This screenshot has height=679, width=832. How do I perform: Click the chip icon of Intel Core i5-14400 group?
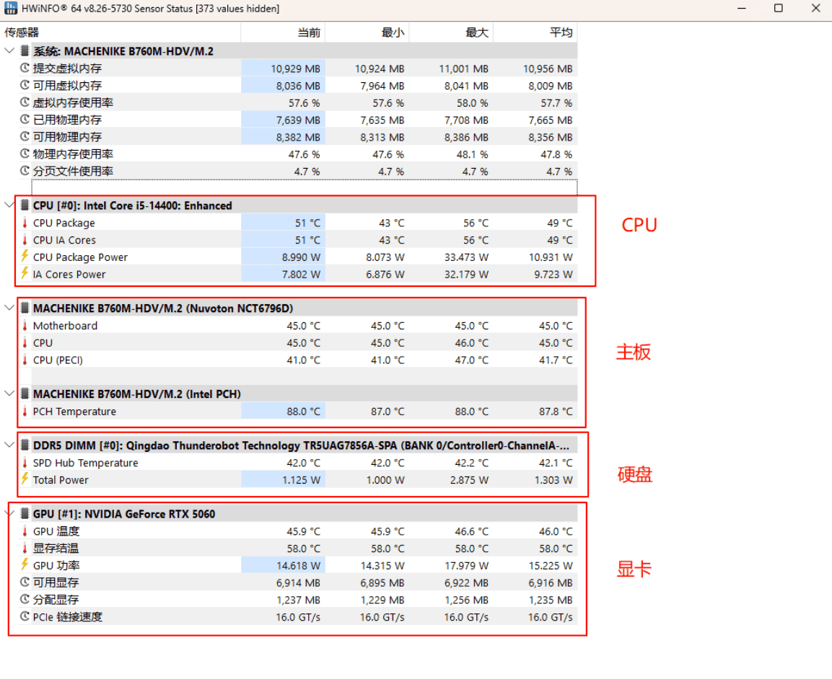point(25,205)
